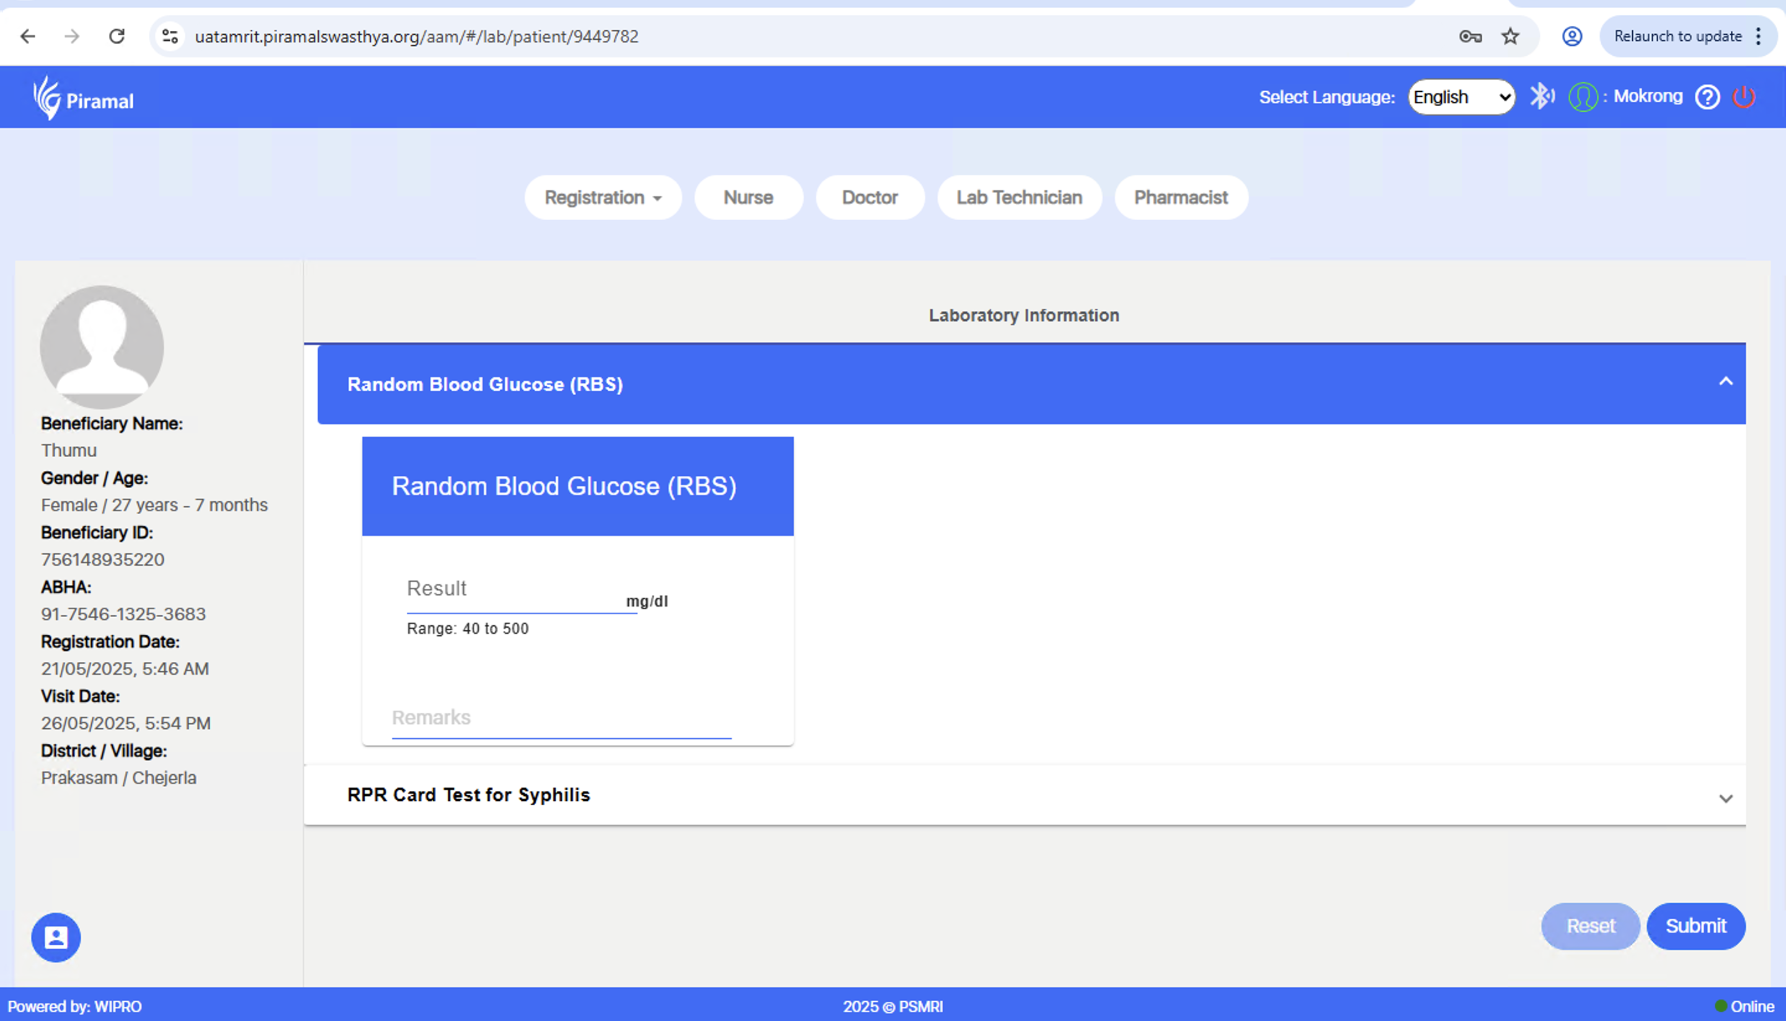Click the Random Blood Glucose (RBS) card title
This screenshot has width=1786, height=1021.
564,486
